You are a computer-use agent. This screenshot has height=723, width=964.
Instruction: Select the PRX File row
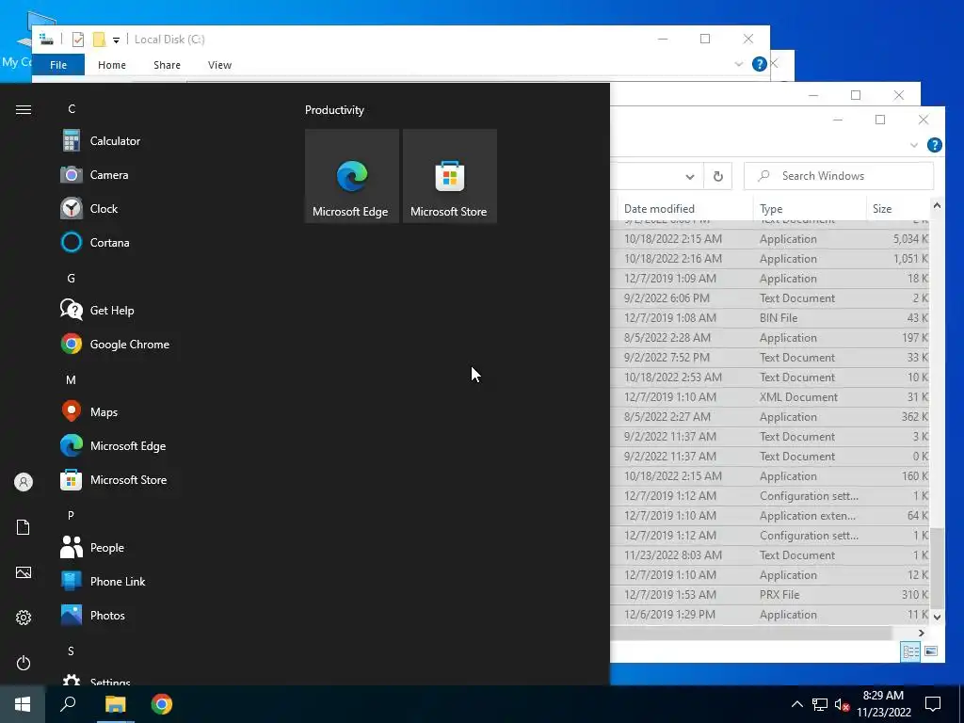[770, 595]
